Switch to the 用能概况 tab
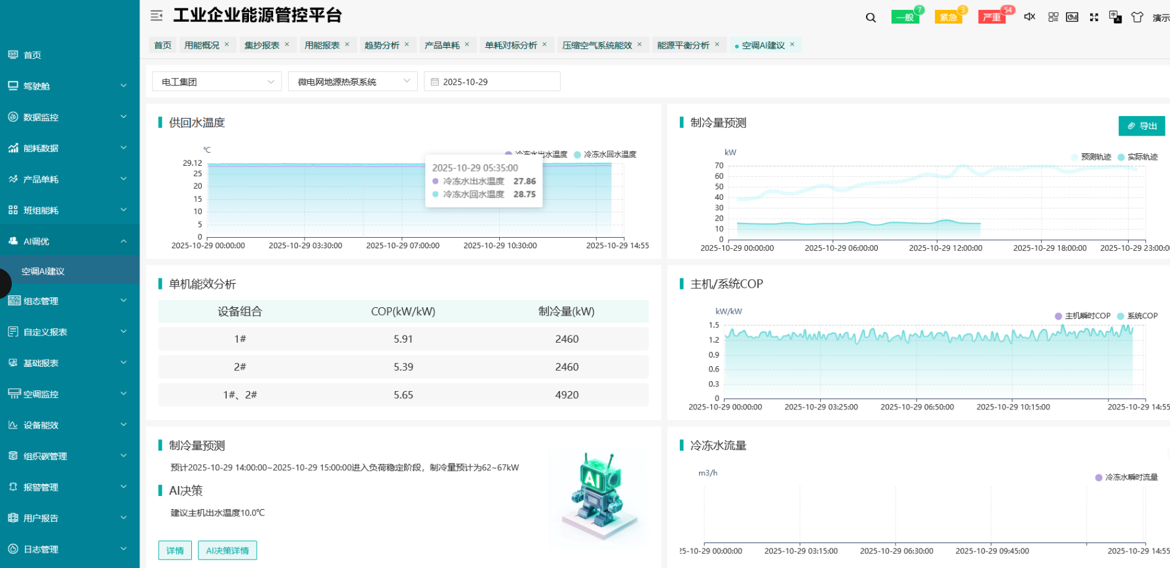Image resolution: width=1170 pixels, height=568 pixels. (202, 45)
